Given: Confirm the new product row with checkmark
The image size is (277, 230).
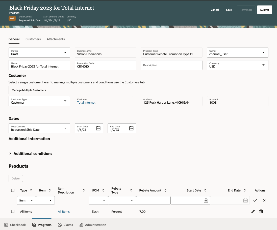Looking at the screenshot, I should click(255, 200).
